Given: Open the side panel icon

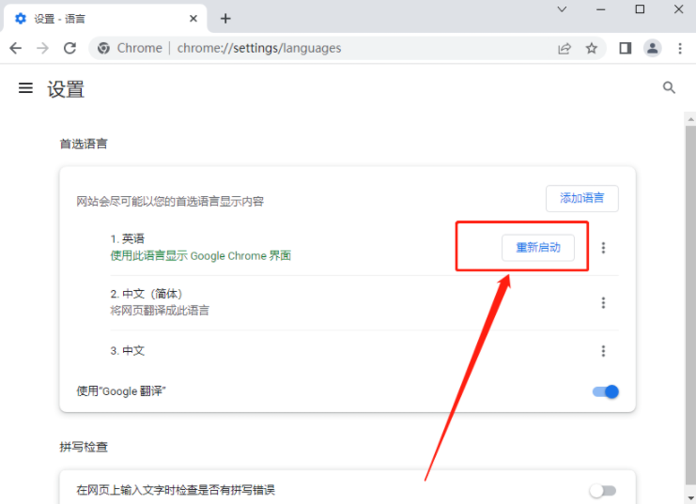Looking at the screenshot, I should (x=626, y=48).
